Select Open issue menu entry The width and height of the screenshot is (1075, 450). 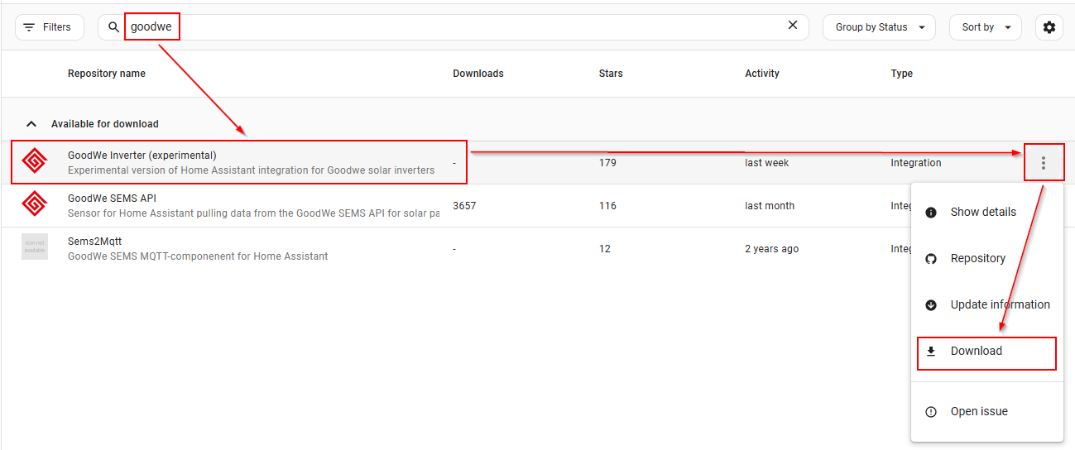click(978, 411)
